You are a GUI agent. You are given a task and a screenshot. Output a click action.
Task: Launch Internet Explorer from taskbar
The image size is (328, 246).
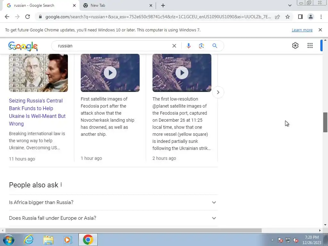[x=29, y=240]
